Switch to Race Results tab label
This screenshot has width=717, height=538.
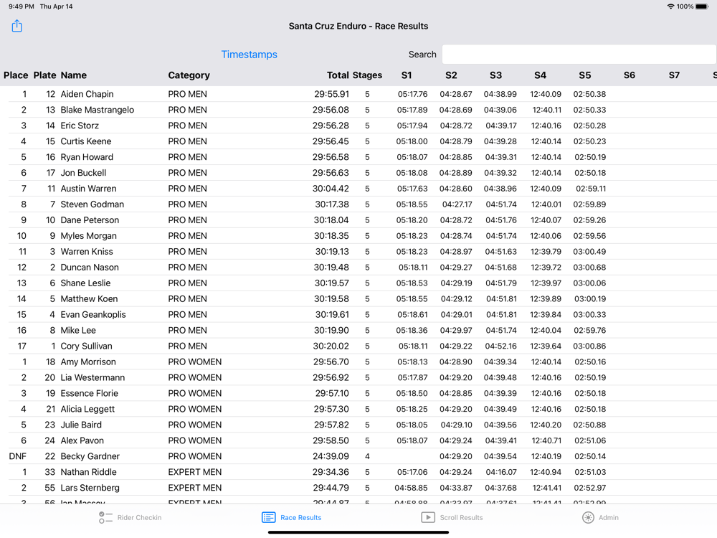301,517
